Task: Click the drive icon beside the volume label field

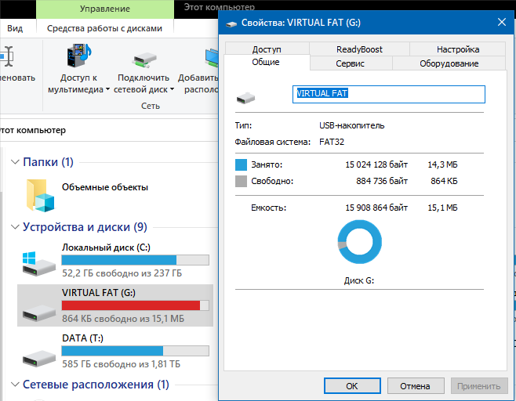Action: [245, 98]
